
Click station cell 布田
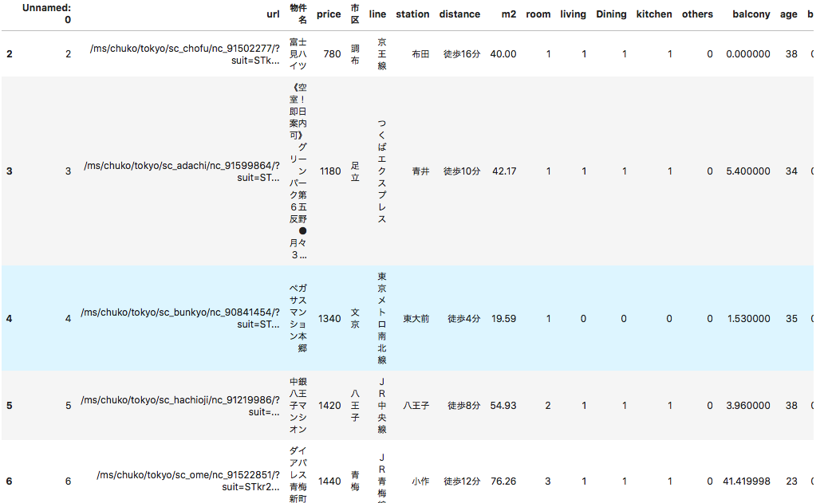pyautogui.click(x=420, y=54)
